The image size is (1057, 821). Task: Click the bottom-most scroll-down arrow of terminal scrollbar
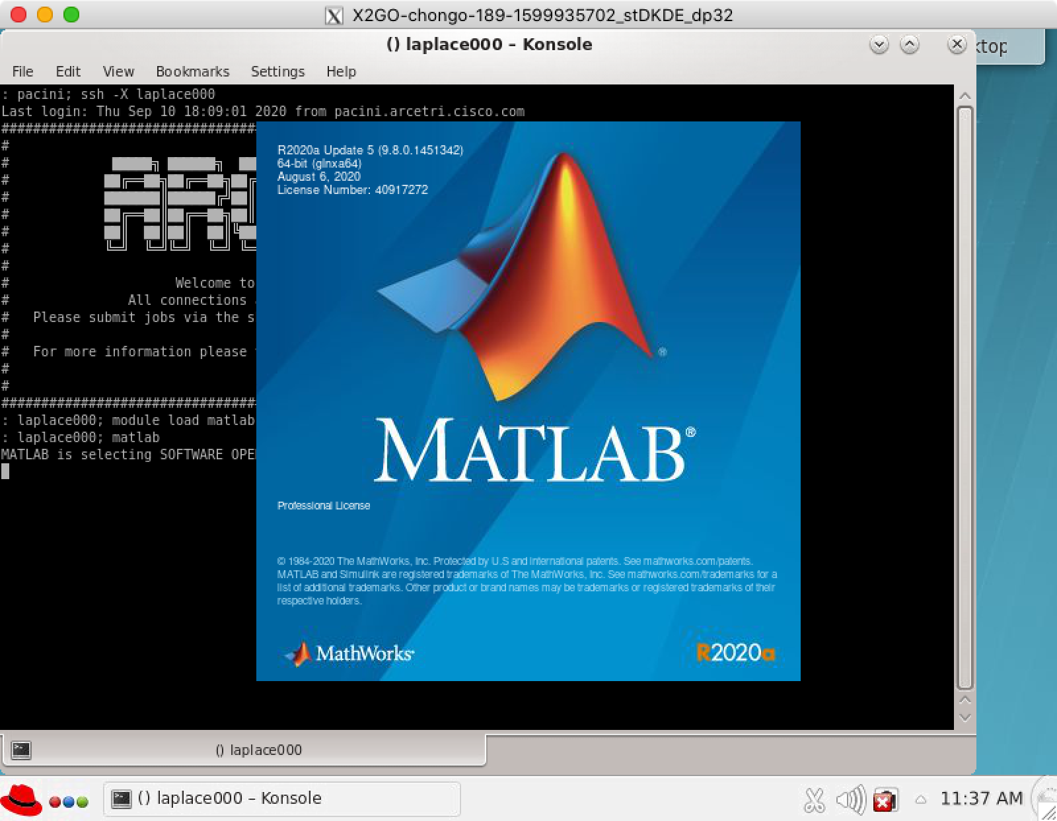coord(965,717)
